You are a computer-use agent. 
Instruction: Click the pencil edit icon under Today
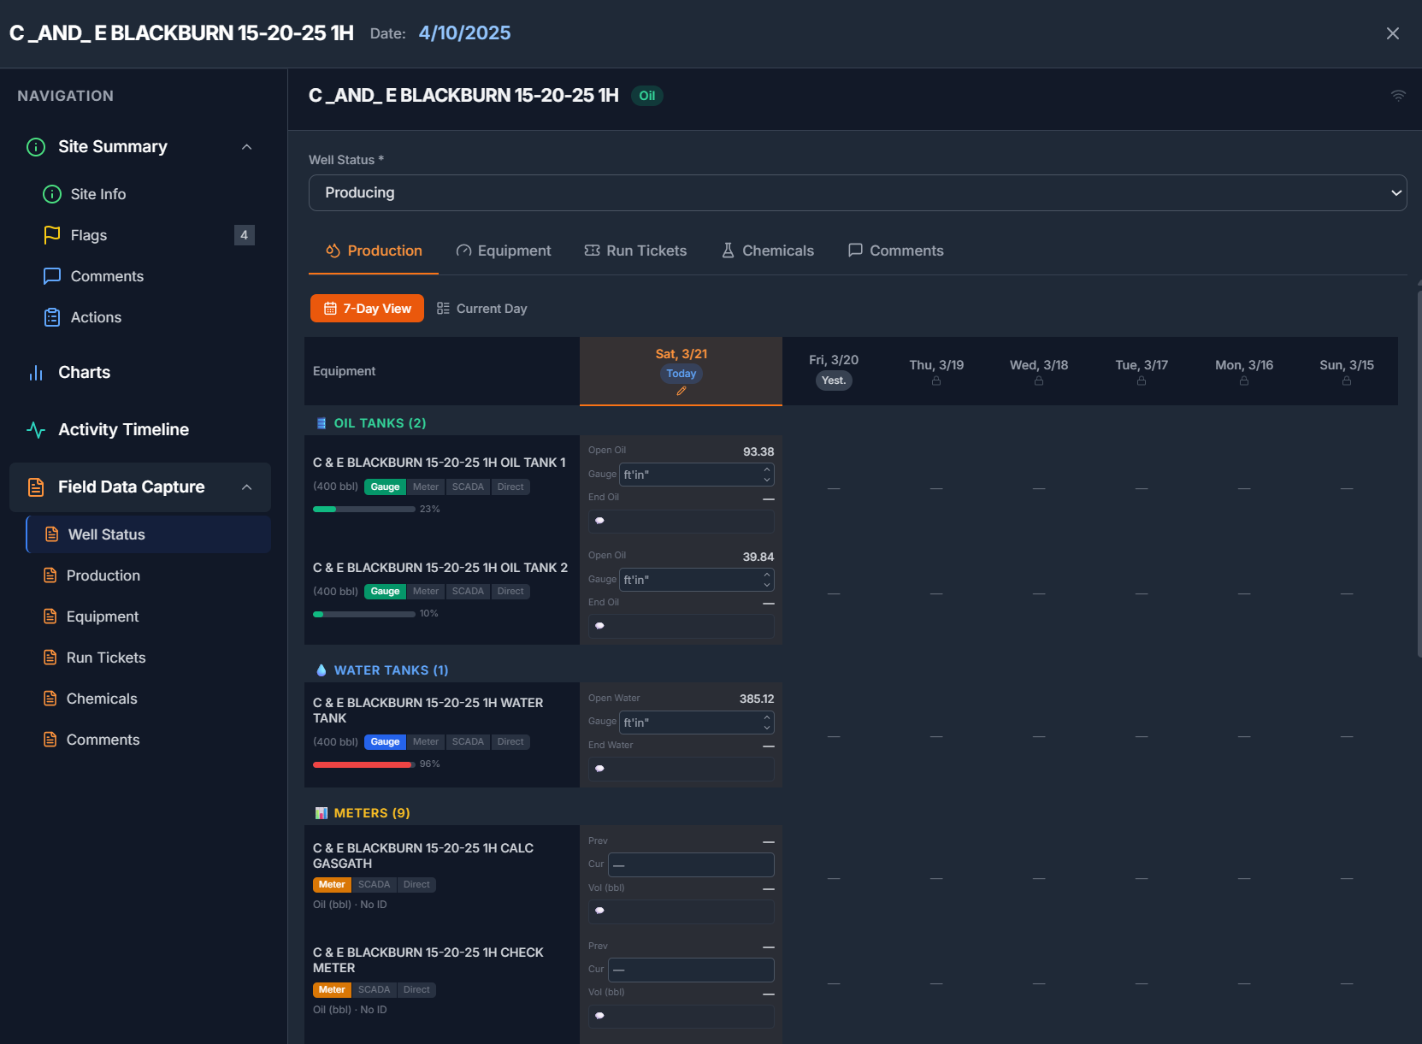[681, 392]
